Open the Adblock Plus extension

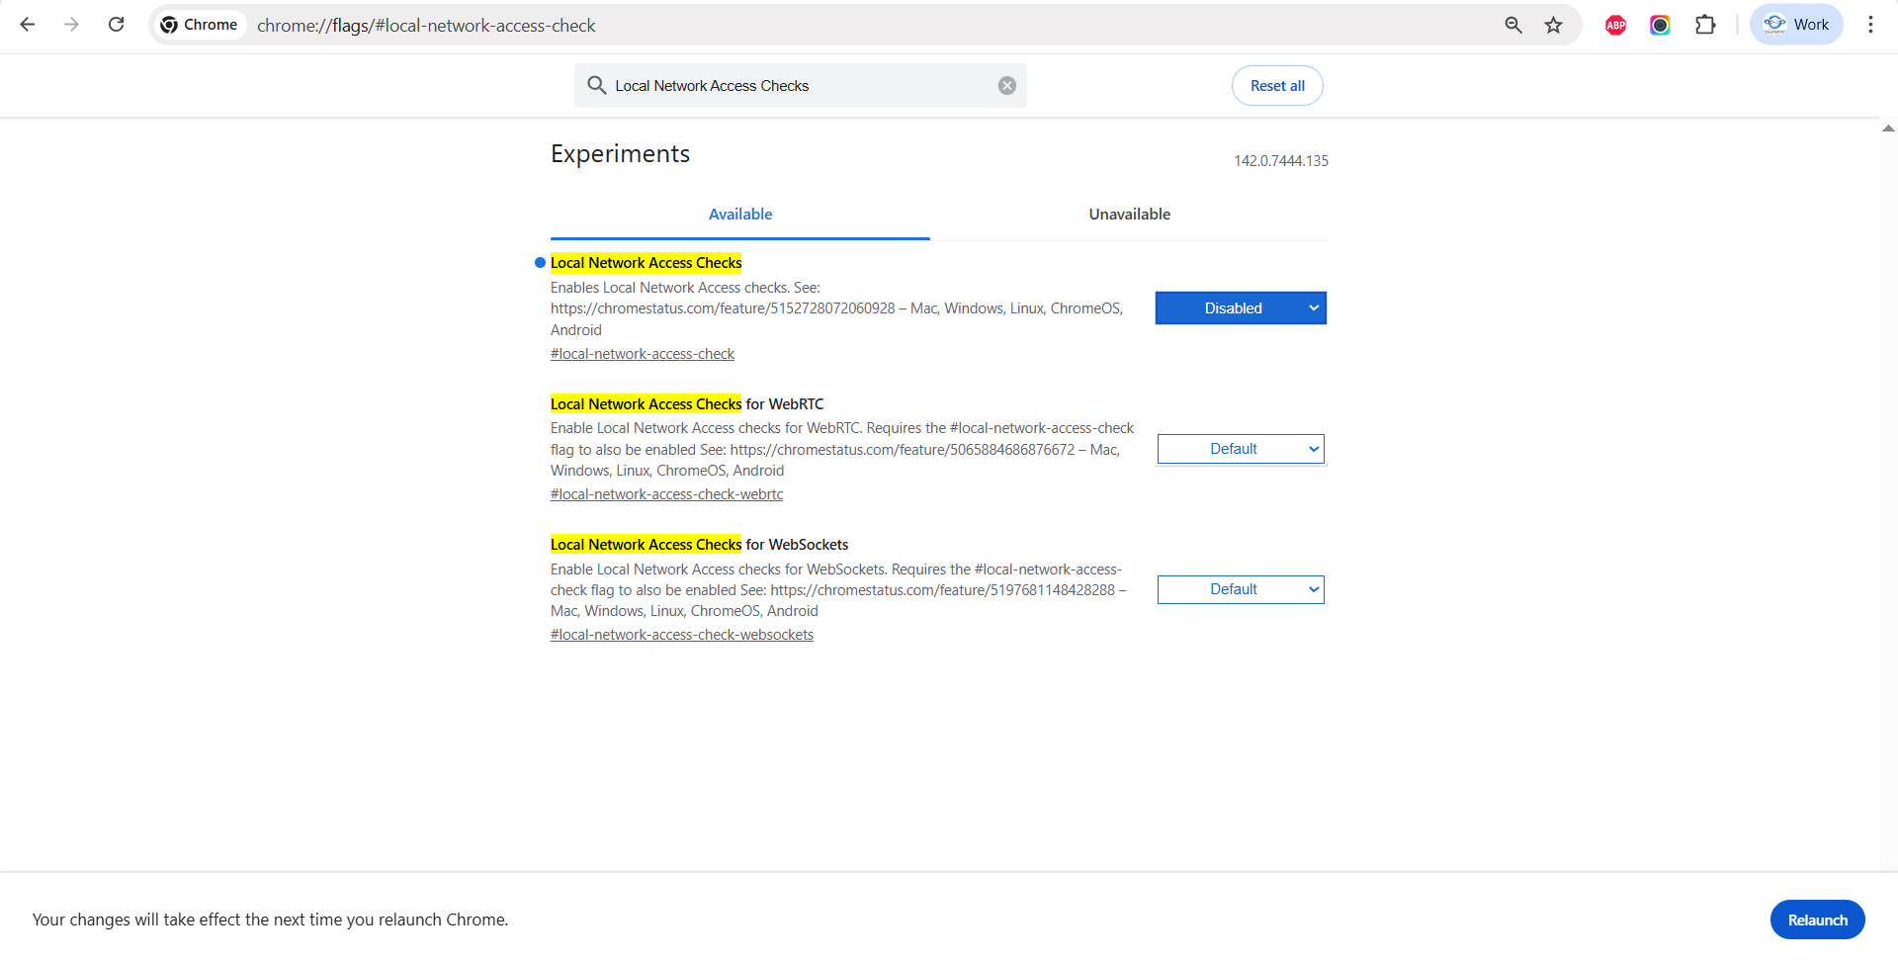coord(1615,25)
